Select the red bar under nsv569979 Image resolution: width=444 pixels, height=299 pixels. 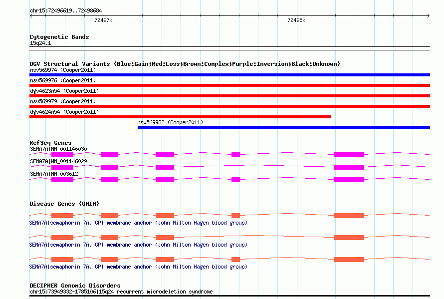(229, 106)
